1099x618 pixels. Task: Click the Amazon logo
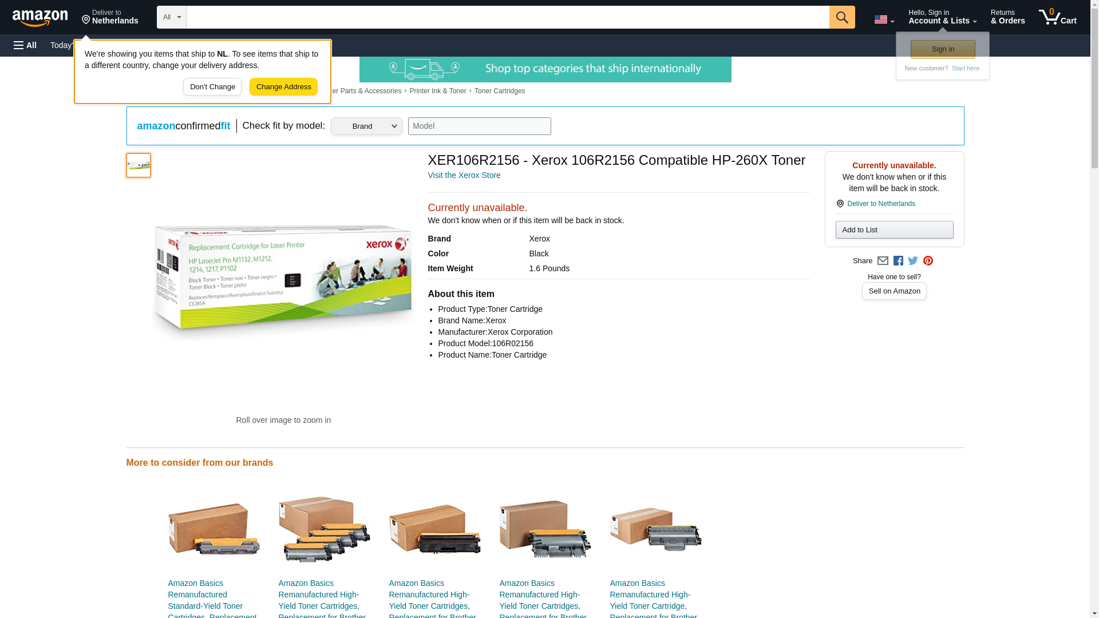(x=40, y=18)
